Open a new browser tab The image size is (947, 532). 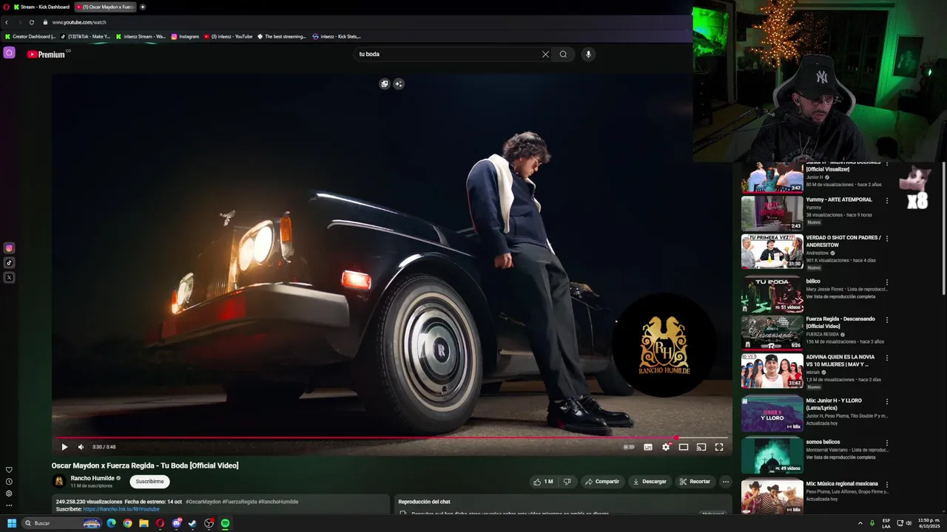coord(143,7)
